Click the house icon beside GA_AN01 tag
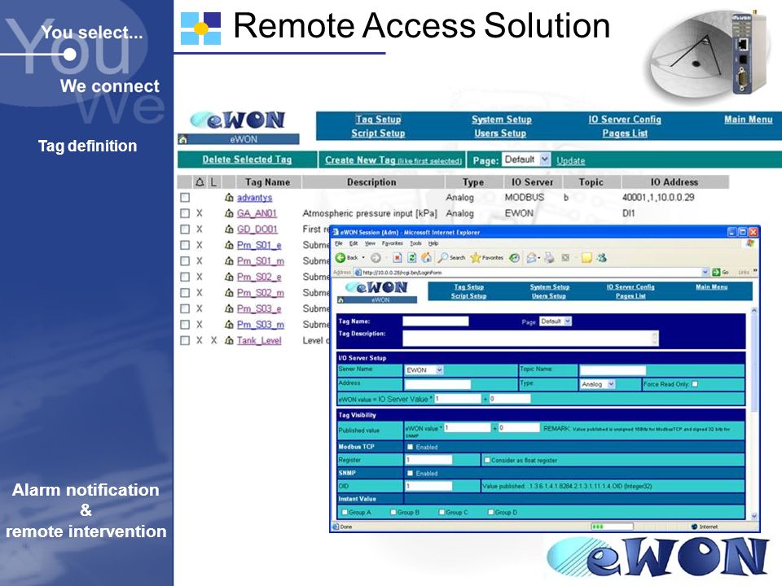The image size is (782, 586). (x=229, y=213)
